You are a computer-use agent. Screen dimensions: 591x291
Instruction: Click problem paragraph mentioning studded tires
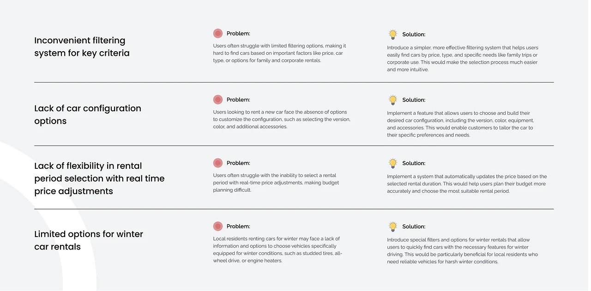[x=277, y=249]
